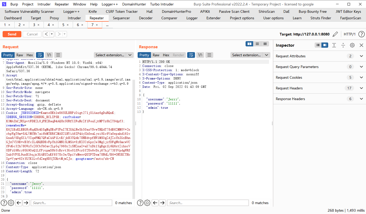Open Response Select extension dropdown

point(250,55)
